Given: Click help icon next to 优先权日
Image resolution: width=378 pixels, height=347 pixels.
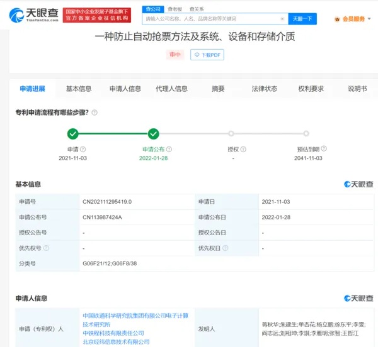Looking at the screenshot, I should (226, 248).
